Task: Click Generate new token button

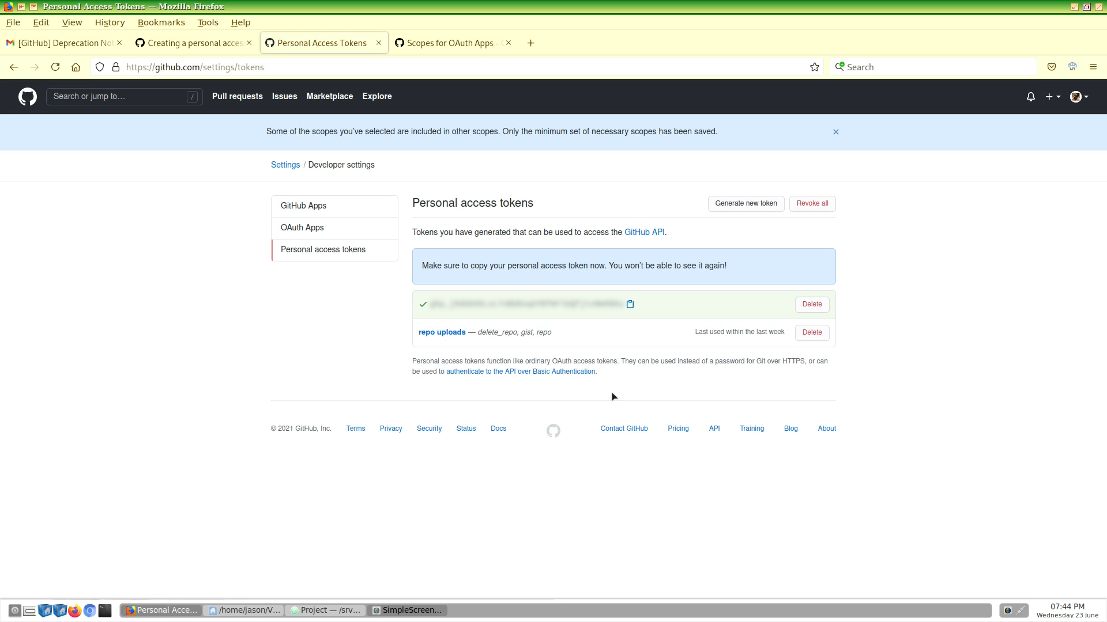Action: (746, 203)
